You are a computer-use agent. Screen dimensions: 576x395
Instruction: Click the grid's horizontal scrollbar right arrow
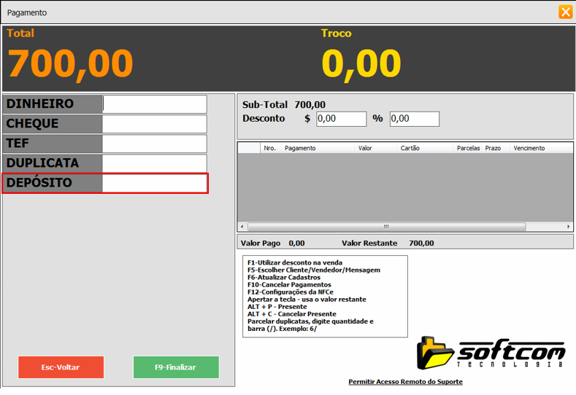pos(569,227)
